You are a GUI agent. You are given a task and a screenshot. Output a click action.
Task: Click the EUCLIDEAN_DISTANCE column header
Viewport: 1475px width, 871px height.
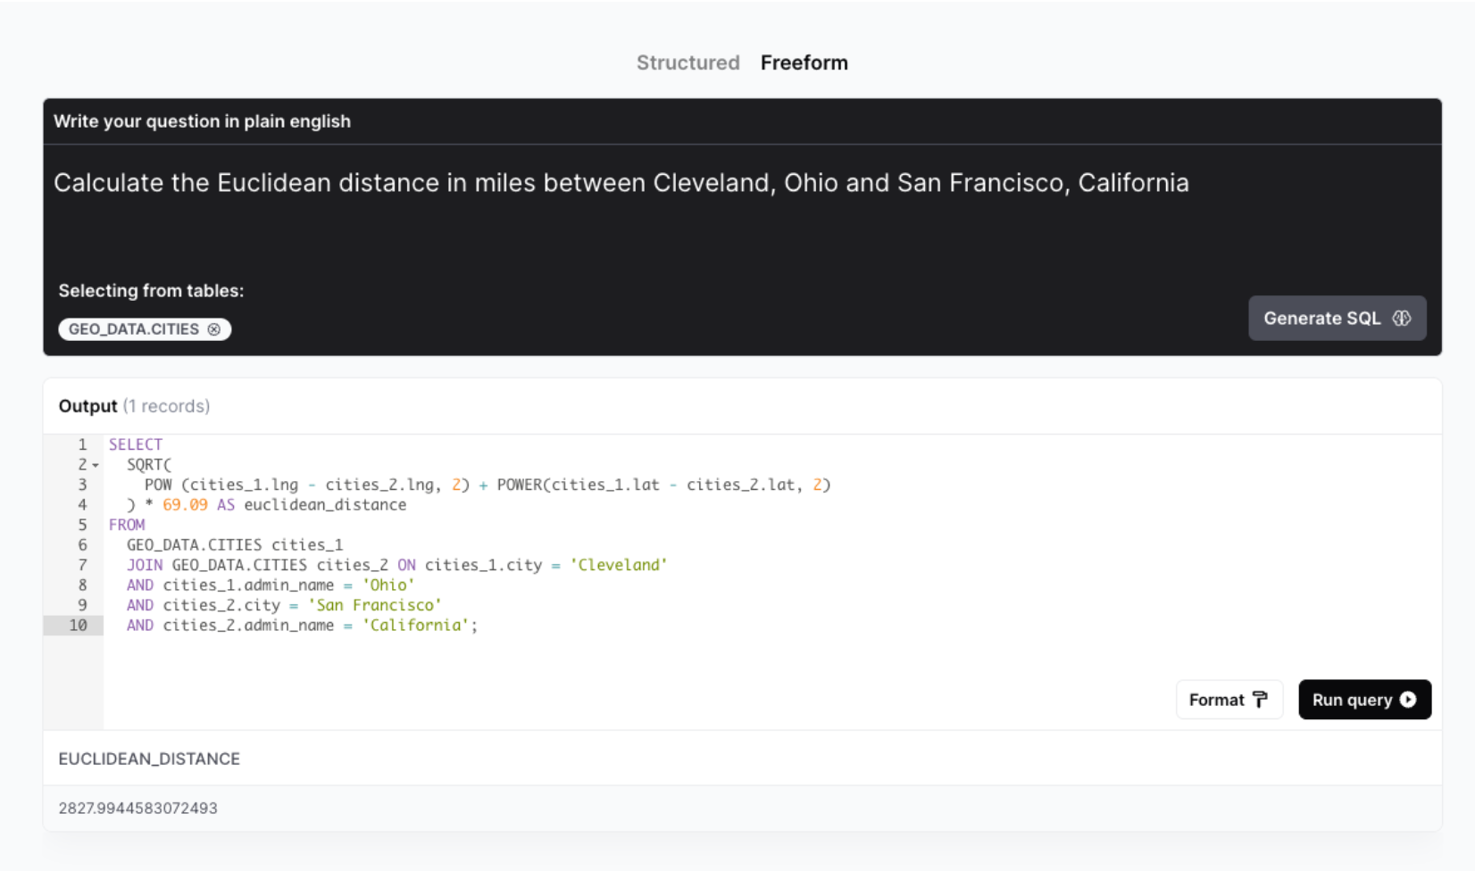coord(150,758)
